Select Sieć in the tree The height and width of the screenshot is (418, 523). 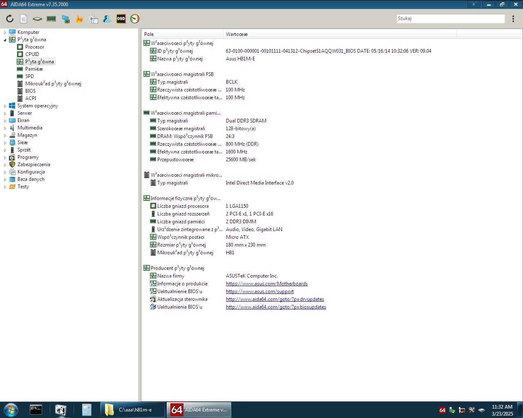tap(22, 142)
